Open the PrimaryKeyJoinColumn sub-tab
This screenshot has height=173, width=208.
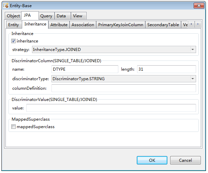coord(121,25)
